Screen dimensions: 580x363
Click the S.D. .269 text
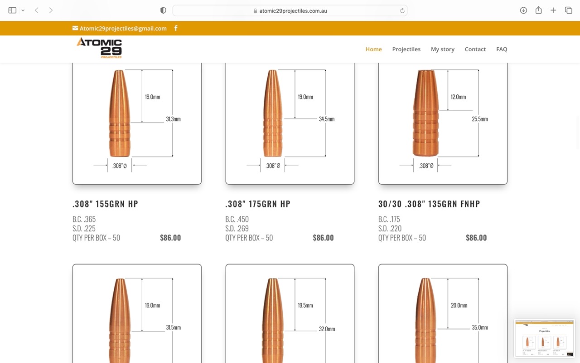pos(237,228)
